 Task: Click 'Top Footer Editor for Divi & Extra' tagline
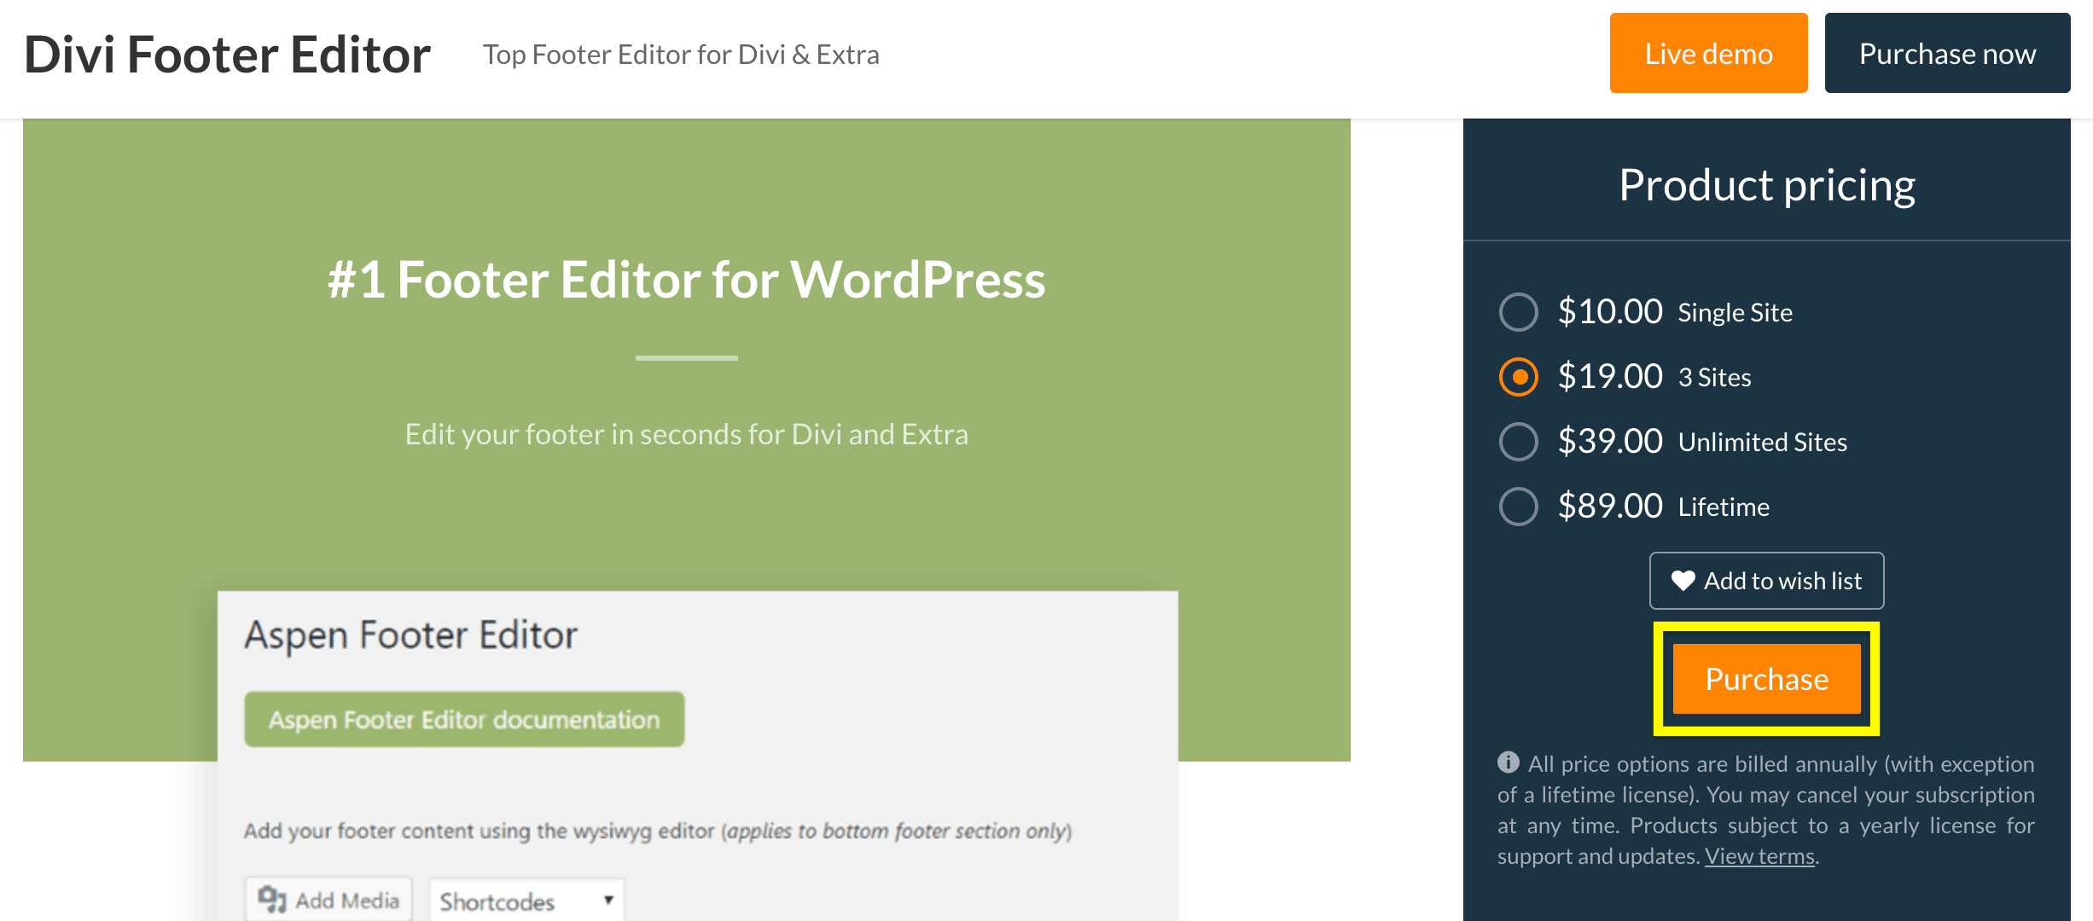[x=681, y=55]
